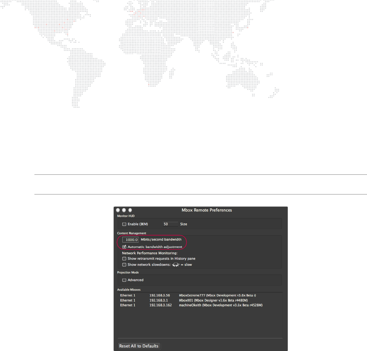Screen dimensions: 367x351
Task: Zoom the Mbox Remote Preferences window
Action: [x=130, y=210]
